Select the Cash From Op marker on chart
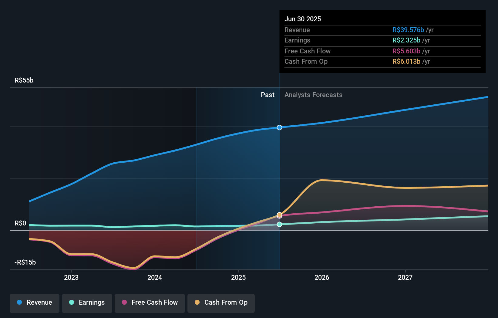 [x=279, y=215]
